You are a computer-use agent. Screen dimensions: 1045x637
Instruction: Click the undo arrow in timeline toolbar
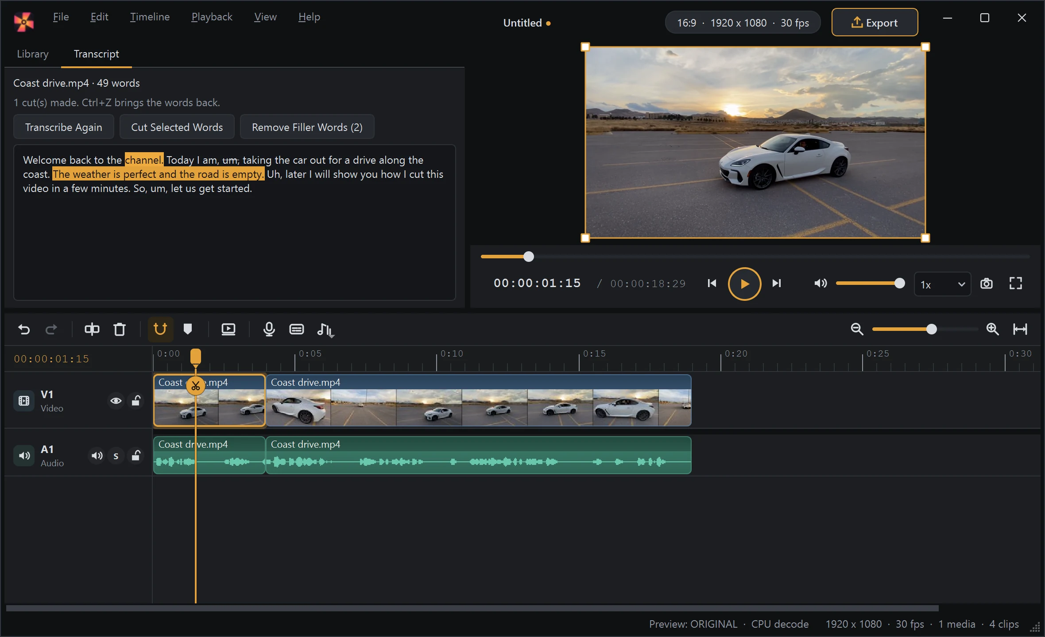point(24,329)
